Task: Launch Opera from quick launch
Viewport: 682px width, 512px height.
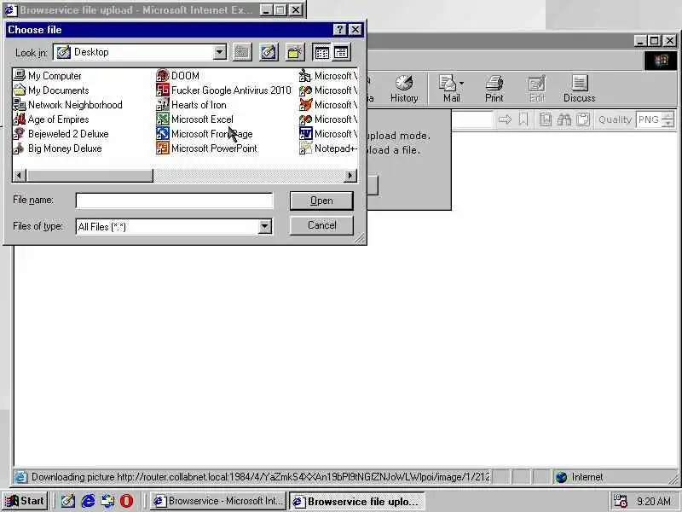Action: (126, 501)
